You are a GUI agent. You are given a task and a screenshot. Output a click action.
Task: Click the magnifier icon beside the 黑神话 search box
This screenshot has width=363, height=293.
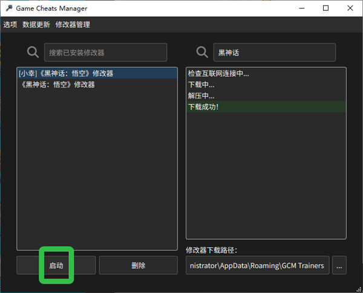click(202, 53)
